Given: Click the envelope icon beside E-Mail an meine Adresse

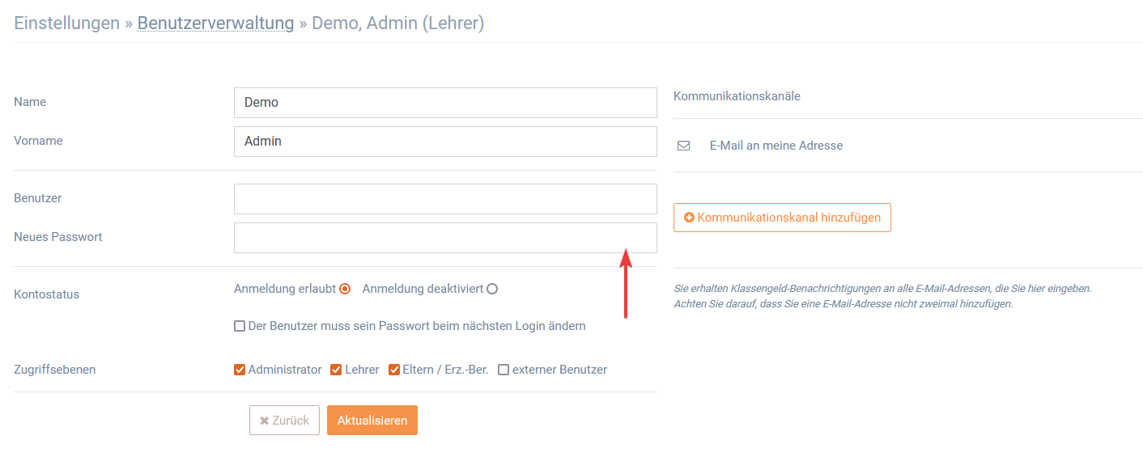Looking at the screenshot, I should [683, 146].
